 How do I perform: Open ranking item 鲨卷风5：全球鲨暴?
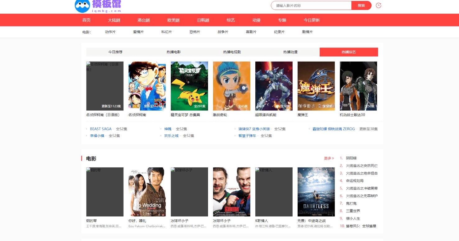click(361, 226)
